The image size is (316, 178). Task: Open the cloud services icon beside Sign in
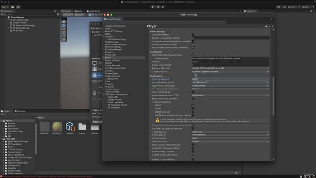coord(12,7)
